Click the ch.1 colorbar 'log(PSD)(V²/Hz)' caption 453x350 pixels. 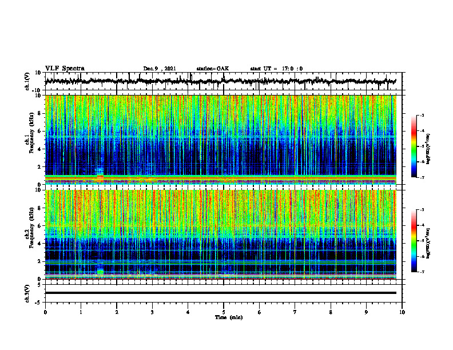coord(428,149)
